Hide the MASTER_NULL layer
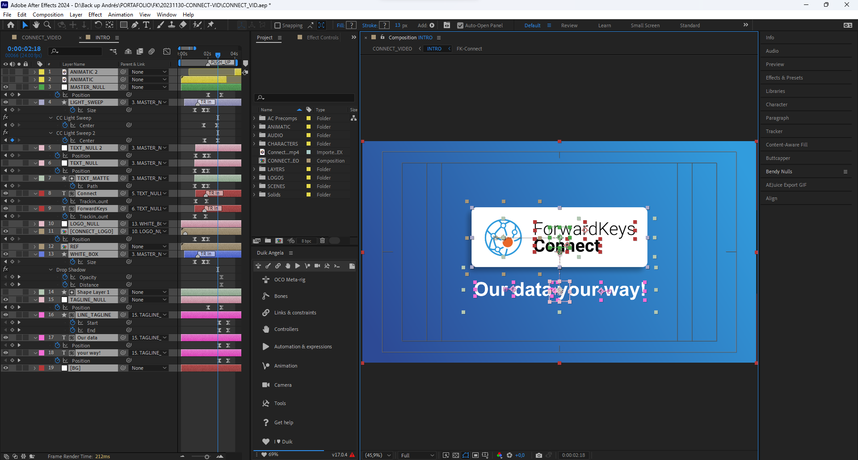This screenshot has height=460, width=858. [6, 87]
